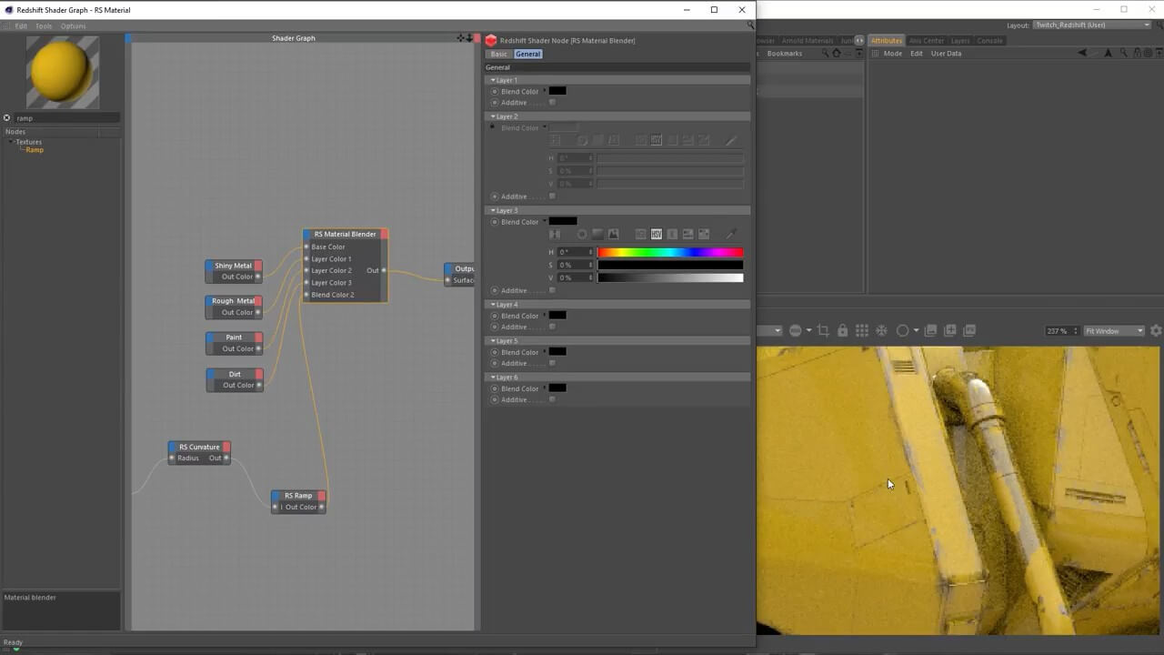The height and width of the screenshot is (655, 1164).
Task: Switch to the Basic tab
Action: tap(499, 55)
